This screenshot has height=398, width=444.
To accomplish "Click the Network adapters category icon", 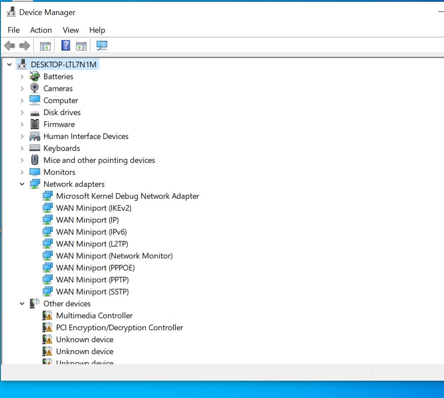I will 35,184.
